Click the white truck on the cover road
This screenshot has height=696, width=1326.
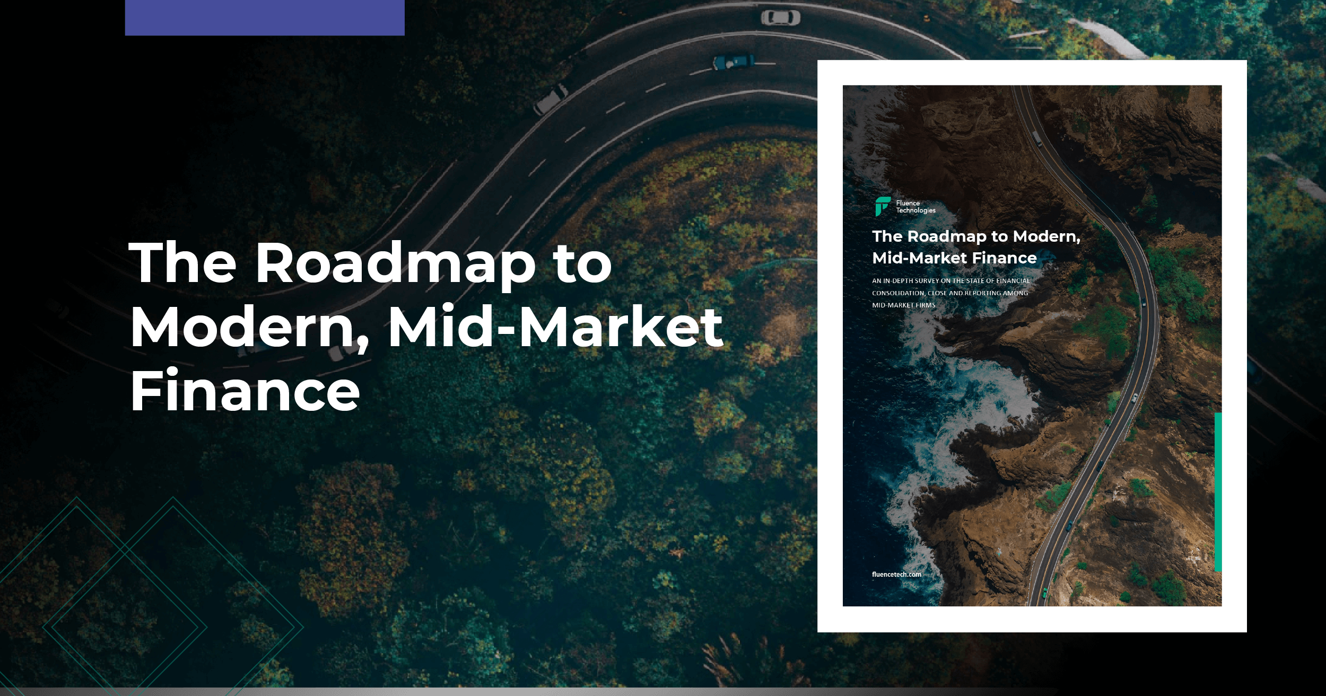(x=1037, y=139)
